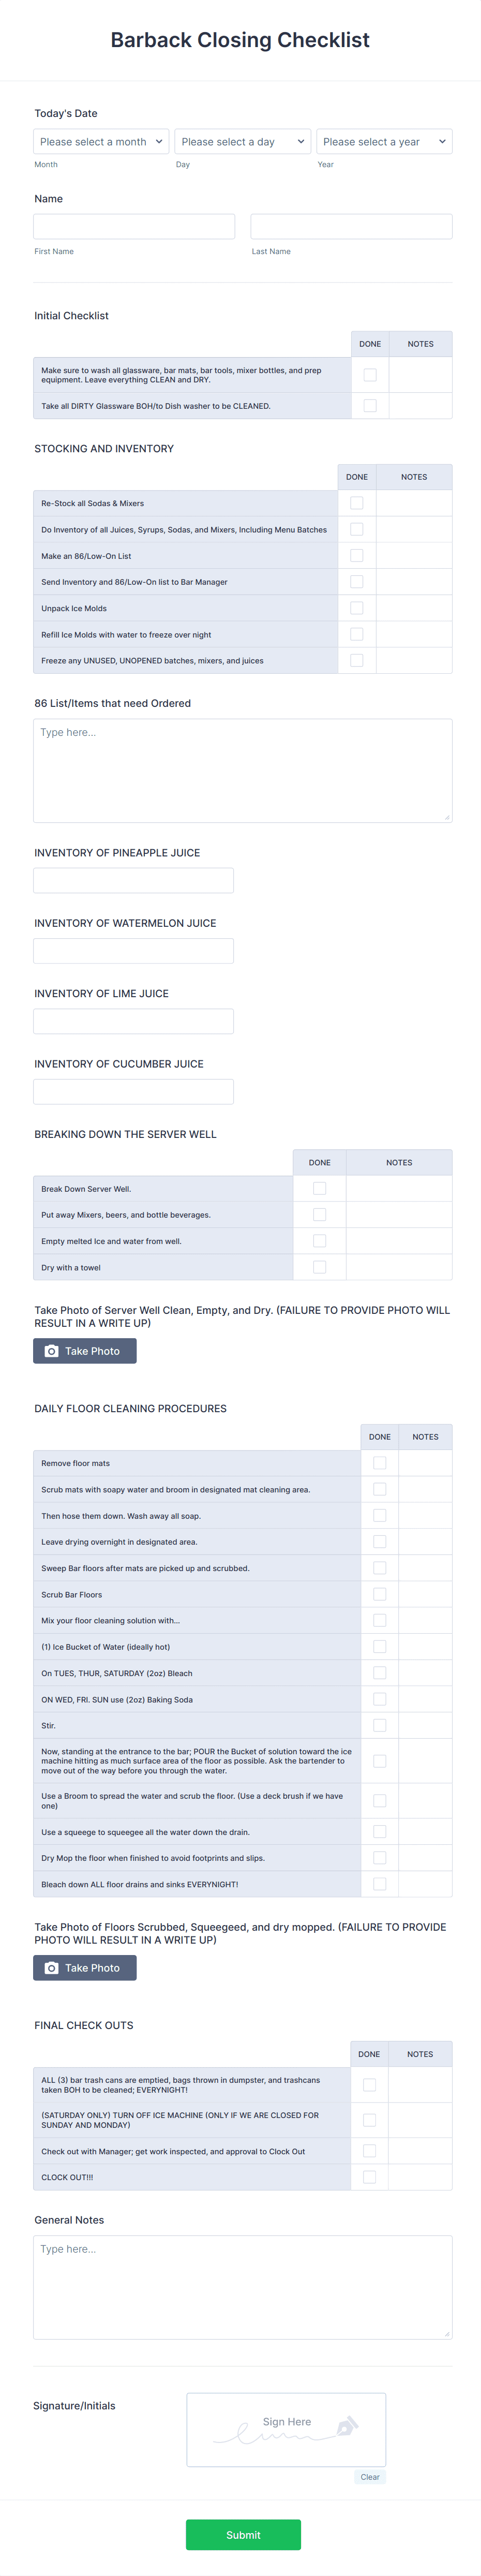481x2576 pixels.
Task: Check the glassware washing item in Initial Checklist
Action: point(369,374)
